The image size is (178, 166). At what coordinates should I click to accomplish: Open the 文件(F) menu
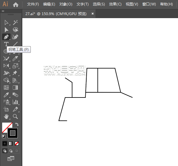(33, 4)
